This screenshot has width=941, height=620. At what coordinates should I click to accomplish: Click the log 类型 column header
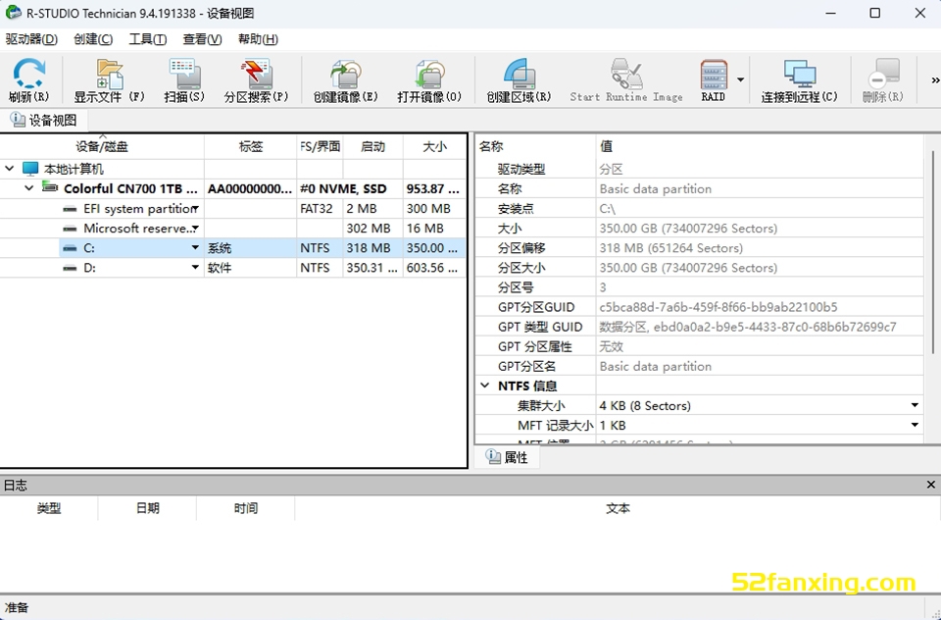[x=49, y=508]
